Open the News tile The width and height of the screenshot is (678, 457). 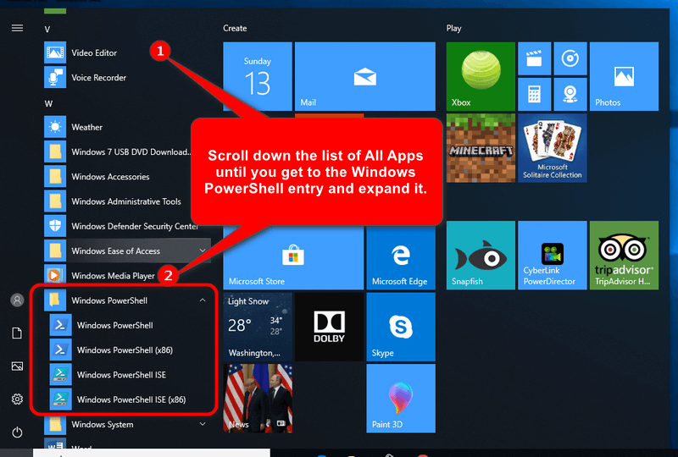pyautogui.click(x=258, y=399)
